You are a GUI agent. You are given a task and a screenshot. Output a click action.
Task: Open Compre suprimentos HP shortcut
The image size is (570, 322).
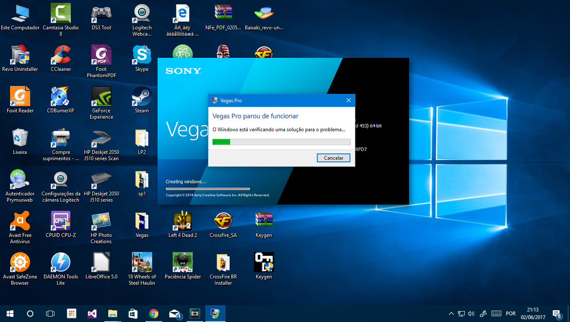(x=61, y=145)
